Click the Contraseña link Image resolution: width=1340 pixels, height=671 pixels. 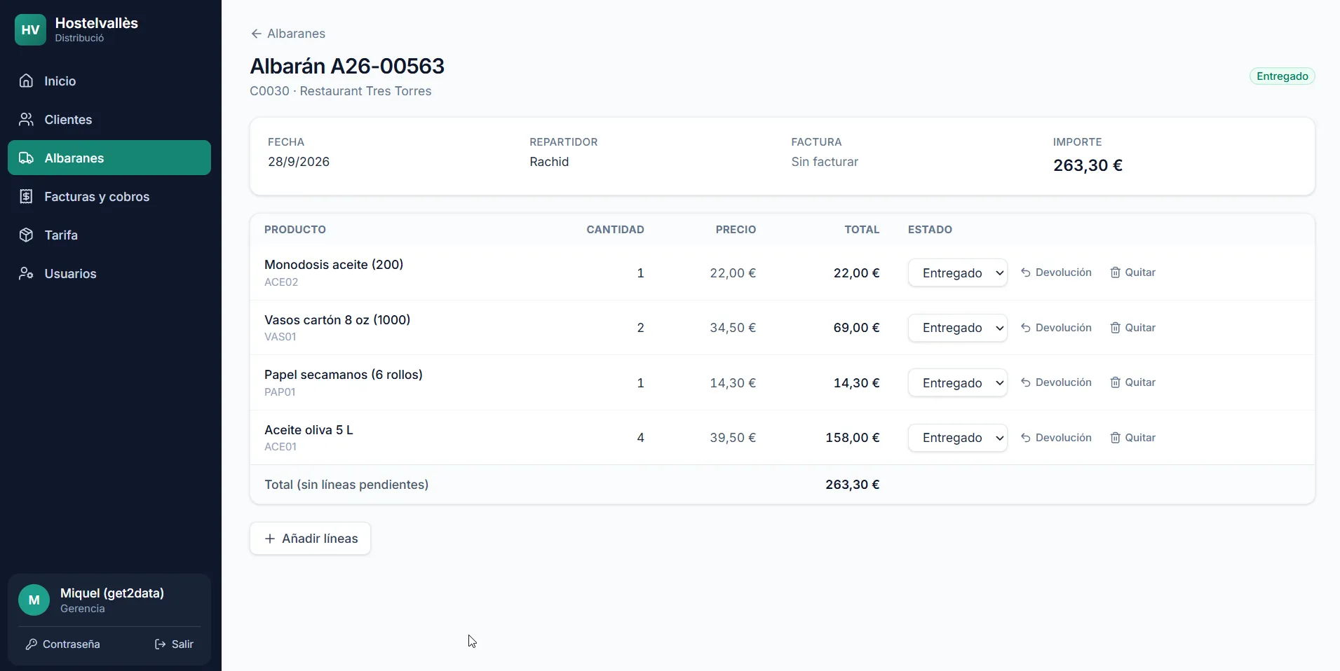click(63, 644)
